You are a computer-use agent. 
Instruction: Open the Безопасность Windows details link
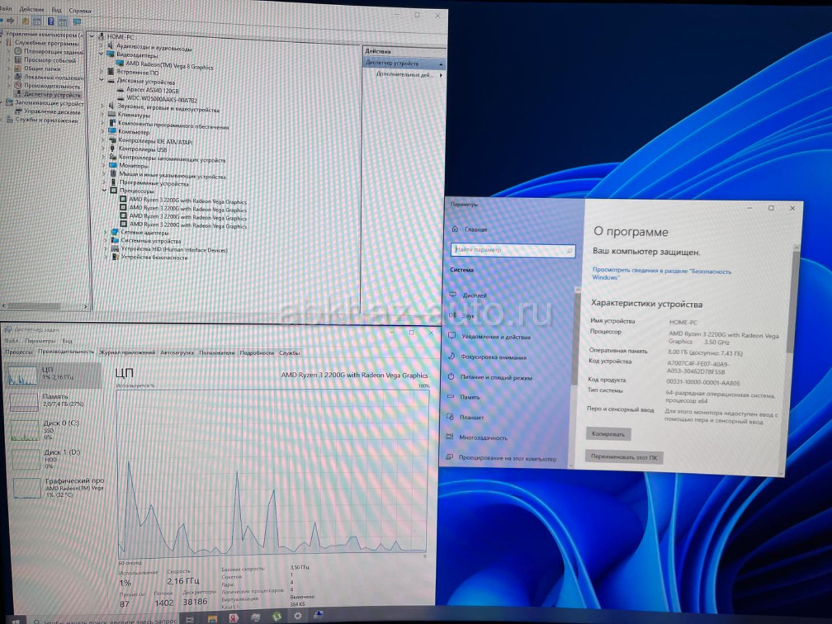661,274
